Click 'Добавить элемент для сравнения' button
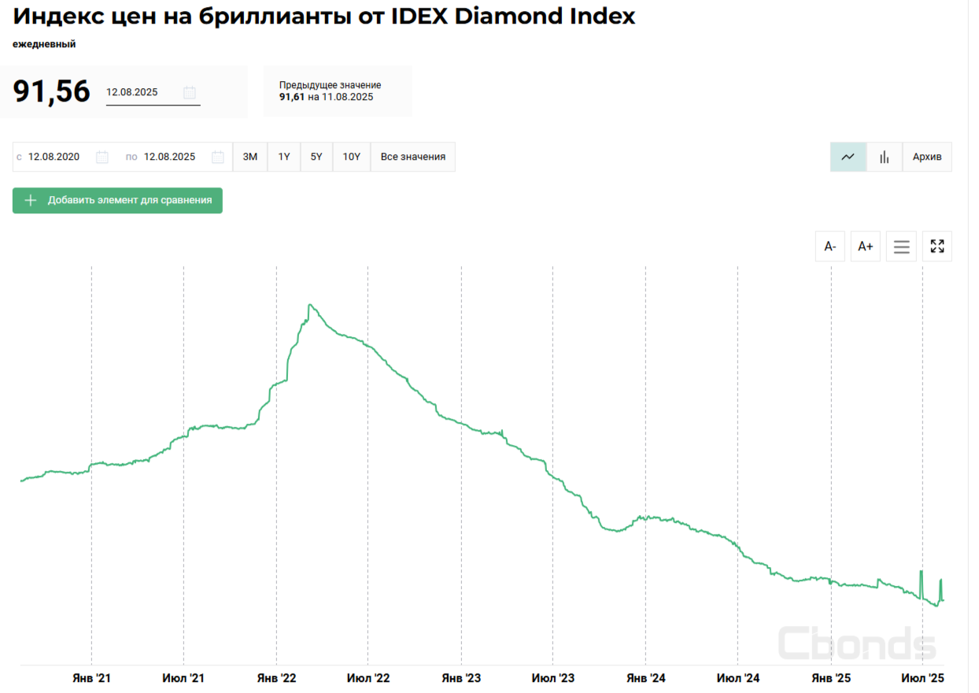 [117, 200]
